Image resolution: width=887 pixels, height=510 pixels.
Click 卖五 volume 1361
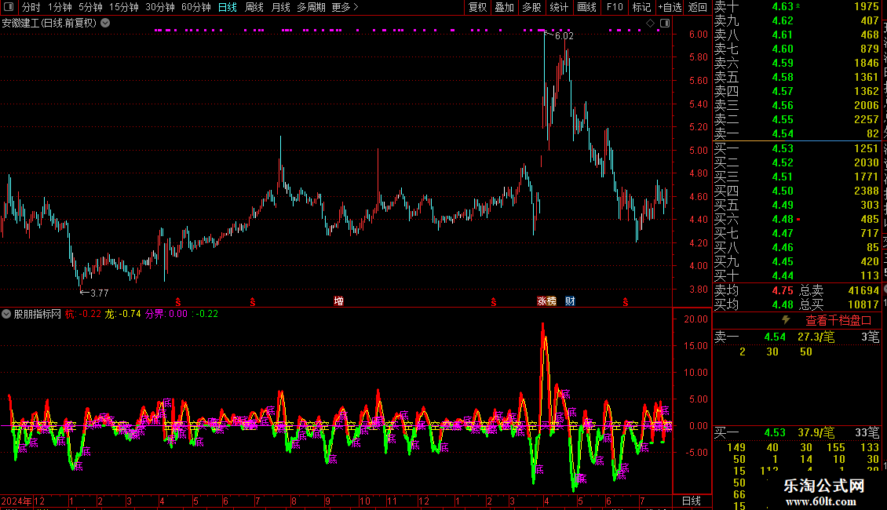pos(866,77)
